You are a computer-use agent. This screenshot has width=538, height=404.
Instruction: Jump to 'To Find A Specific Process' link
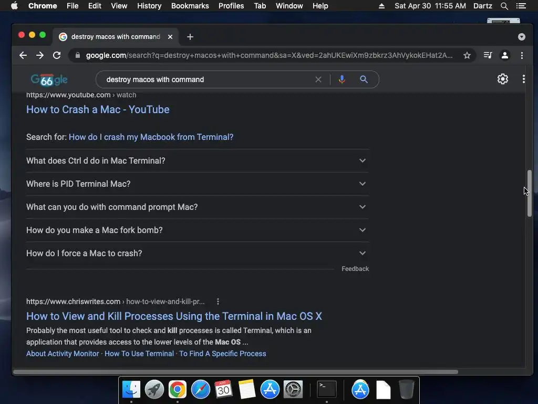[222, 353]
